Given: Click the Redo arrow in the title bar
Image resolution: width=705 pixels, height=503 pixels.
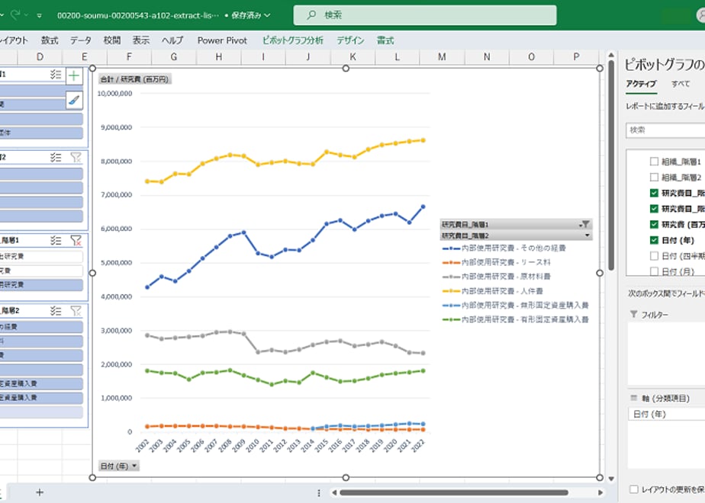Looking at the screenshot, I should pyautogui.click(x=14, y=14).
